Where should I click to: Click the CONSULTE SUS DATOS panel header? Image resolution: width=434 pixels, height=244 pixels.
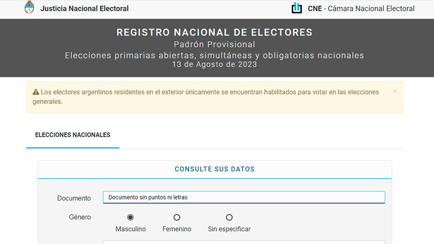pyautogui.click(x=214, y=169)
